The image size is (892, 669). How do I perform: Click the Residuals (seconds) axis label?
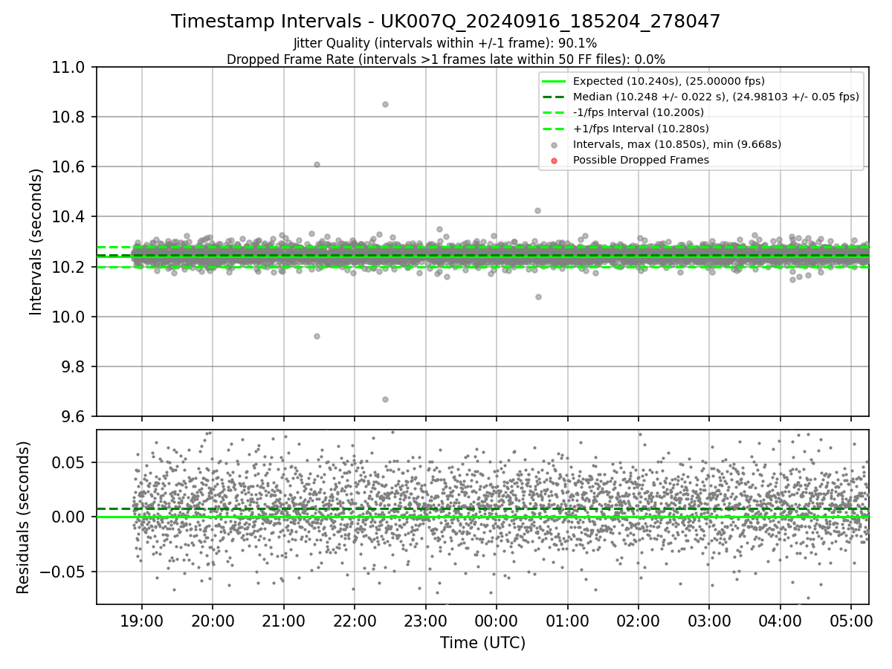24,517
